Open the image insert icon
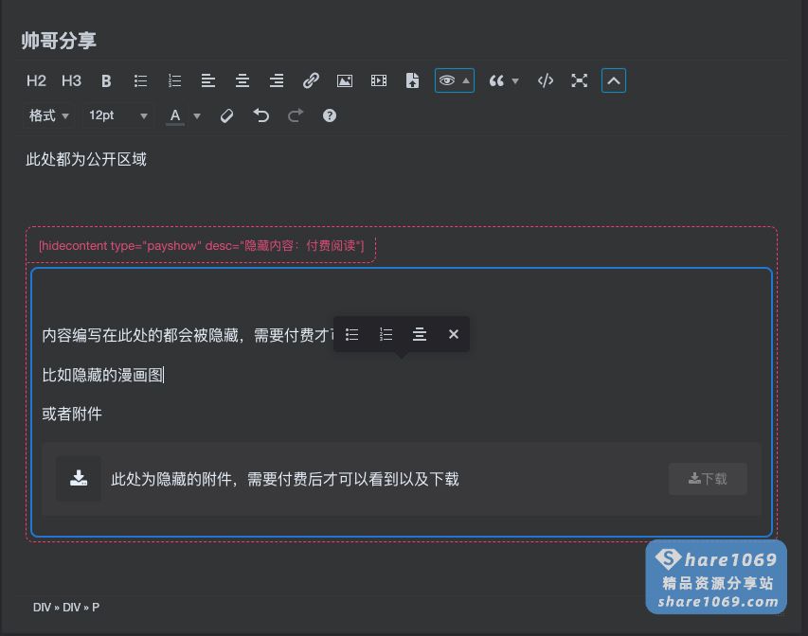This screenshot has height=636, width=808. (x=344, y=80)
